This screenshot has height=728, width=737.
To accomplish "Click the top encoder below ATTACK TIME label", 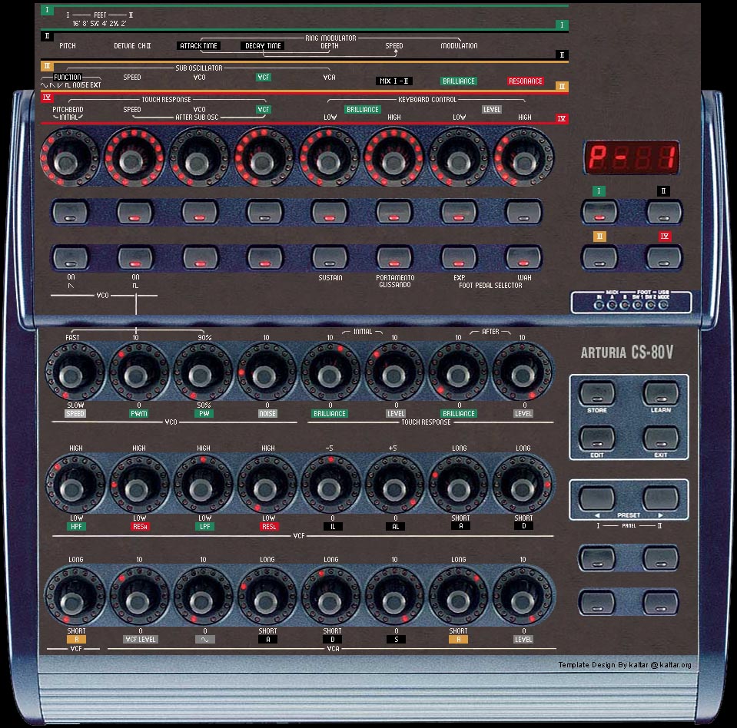I will click(x=199, y=157).
